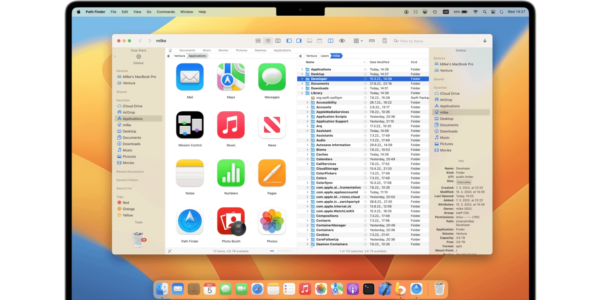600x300 pixels.
Task: Expand the Containers folder
Action: [307, 230]
